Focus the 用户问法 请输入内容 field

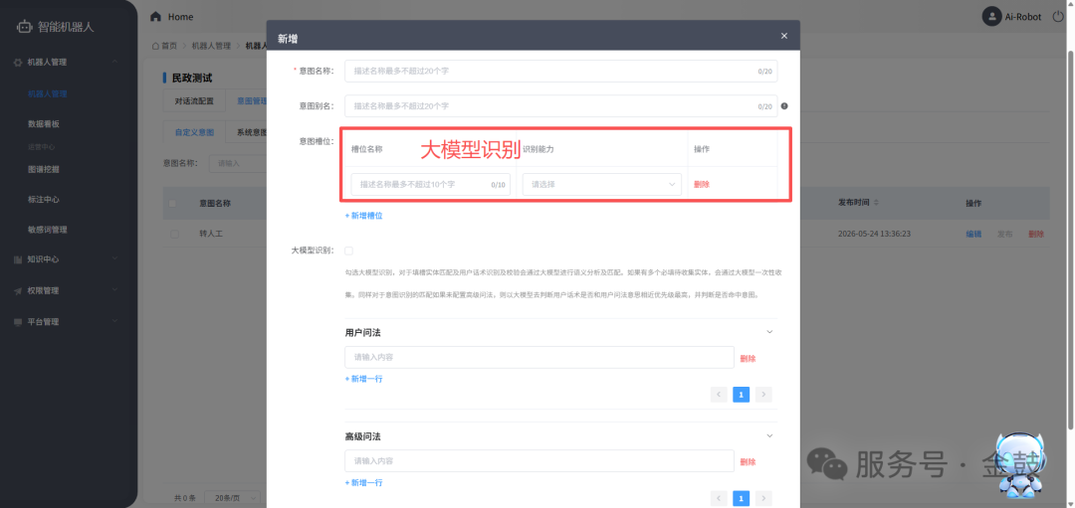[x=539, y=357]
